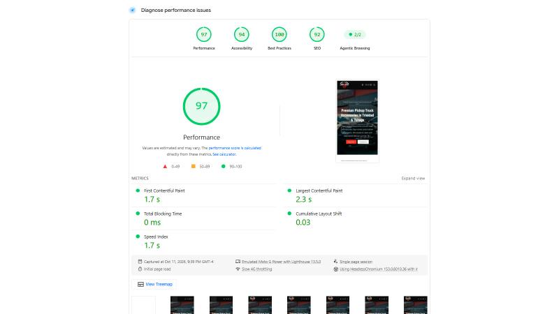Image resolution: width=559 pixels, height=314 pixels.
Task: Click the First Contentful Paint metric label
Action: point(164,190)
